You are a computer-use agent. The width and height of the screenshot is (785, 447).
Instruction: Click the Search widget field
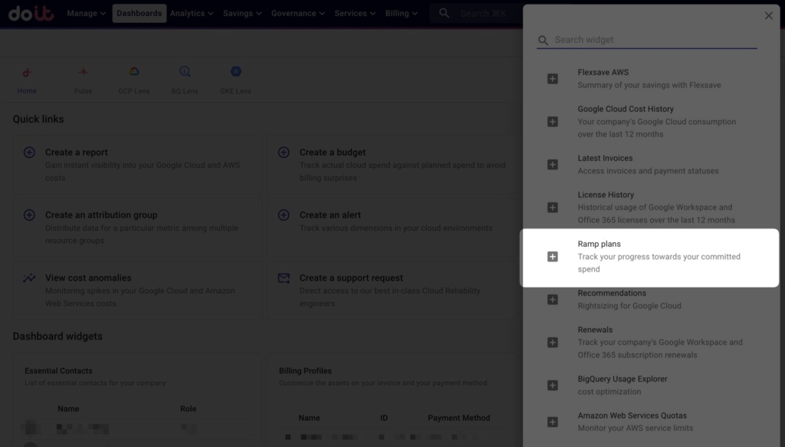652,40
